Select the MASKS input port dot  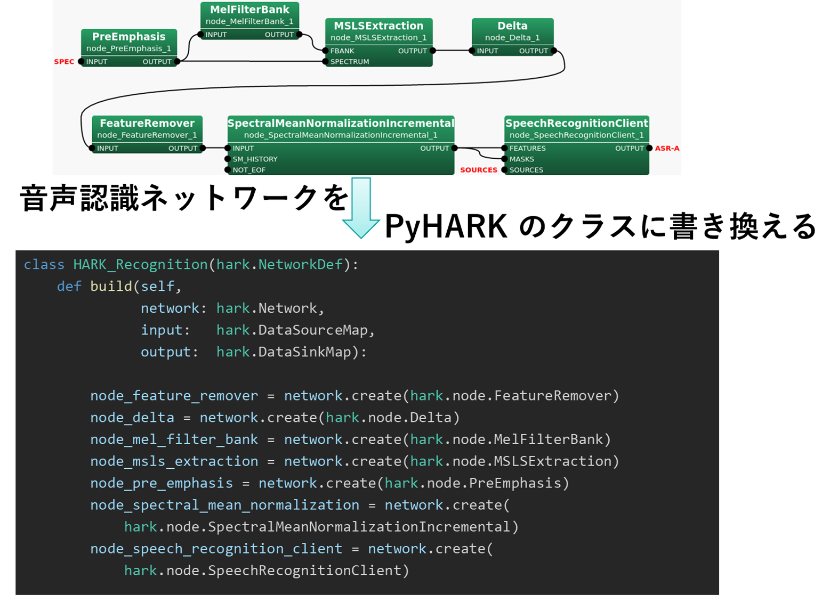tap(505, 159)
